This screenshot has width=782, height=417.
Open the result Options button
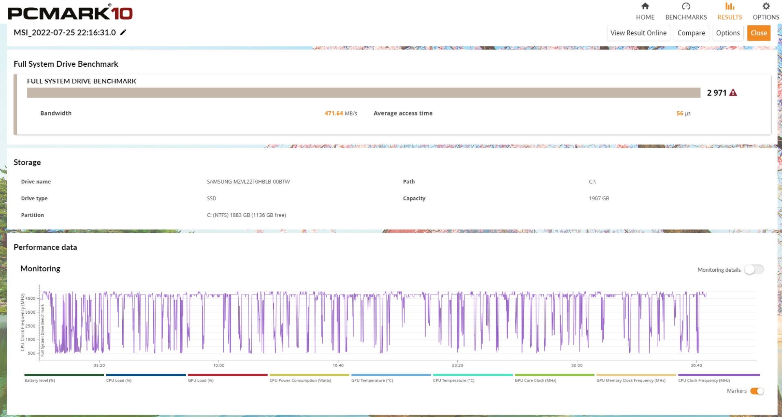click(x=728, y=33)
